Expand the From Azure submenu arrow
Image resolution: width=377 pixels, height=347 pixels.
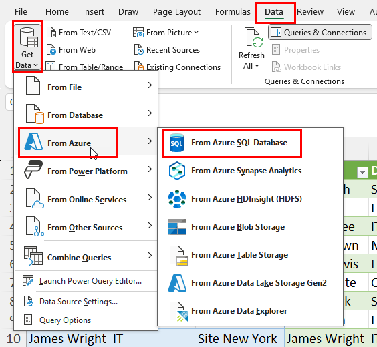150,141
